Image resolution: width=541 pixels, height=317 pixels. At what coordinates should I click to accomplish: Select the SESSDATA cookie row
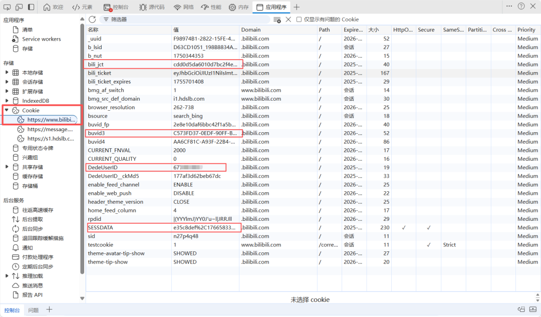point(313,228)
